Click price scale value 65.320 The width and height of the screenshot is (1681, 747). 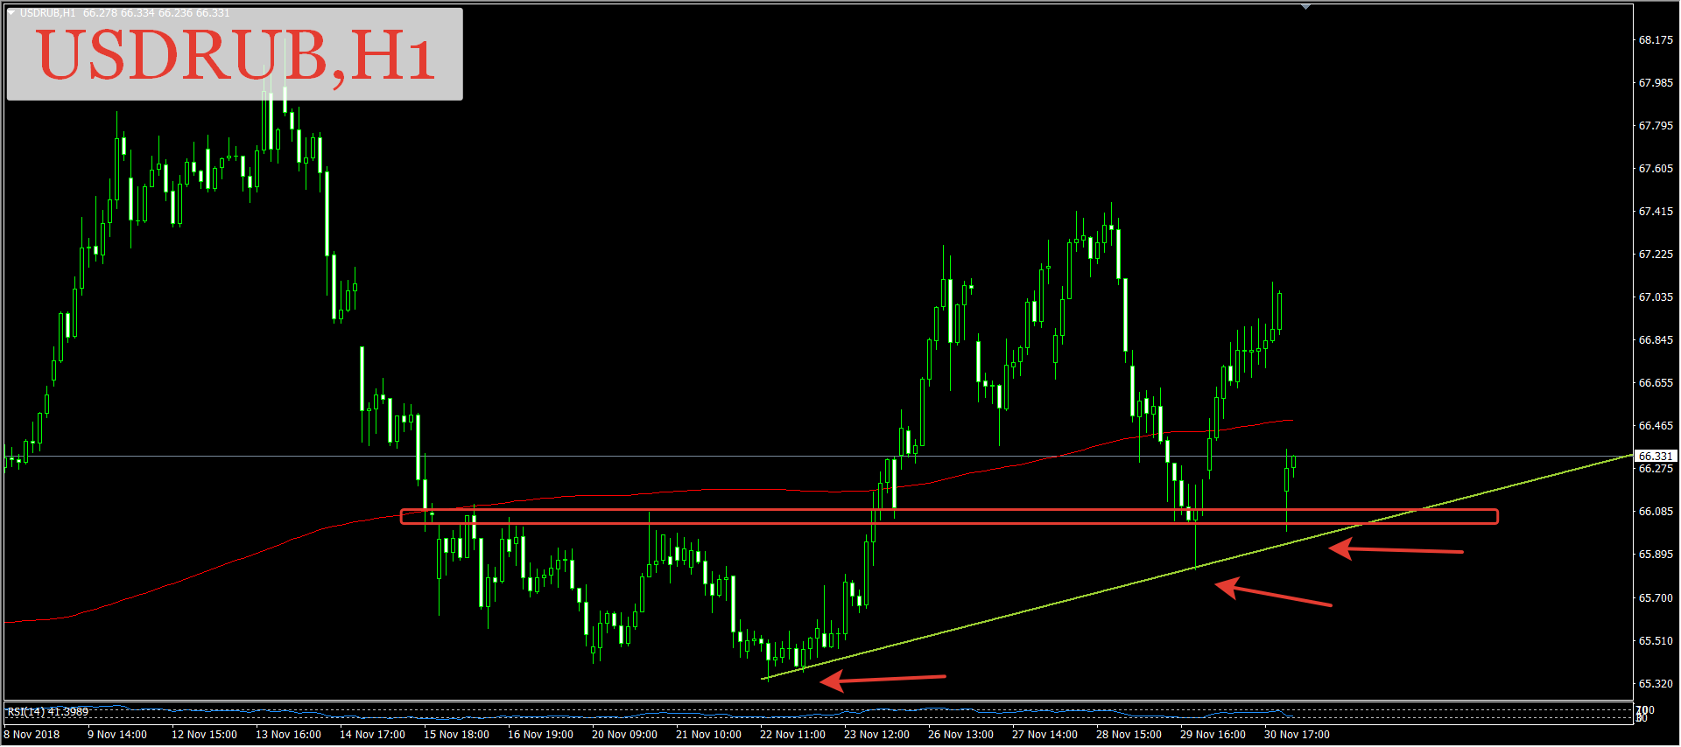[1656, 684]
